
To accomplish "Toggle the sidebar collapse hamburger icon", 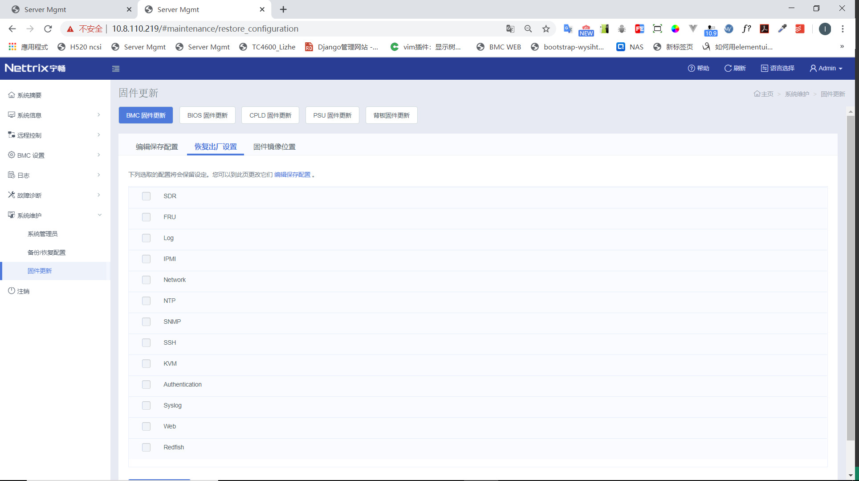I will [116, 69].
